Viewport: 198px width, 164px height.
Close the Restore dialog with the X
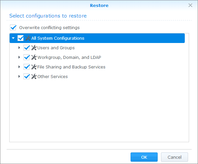tap(190, 5)
